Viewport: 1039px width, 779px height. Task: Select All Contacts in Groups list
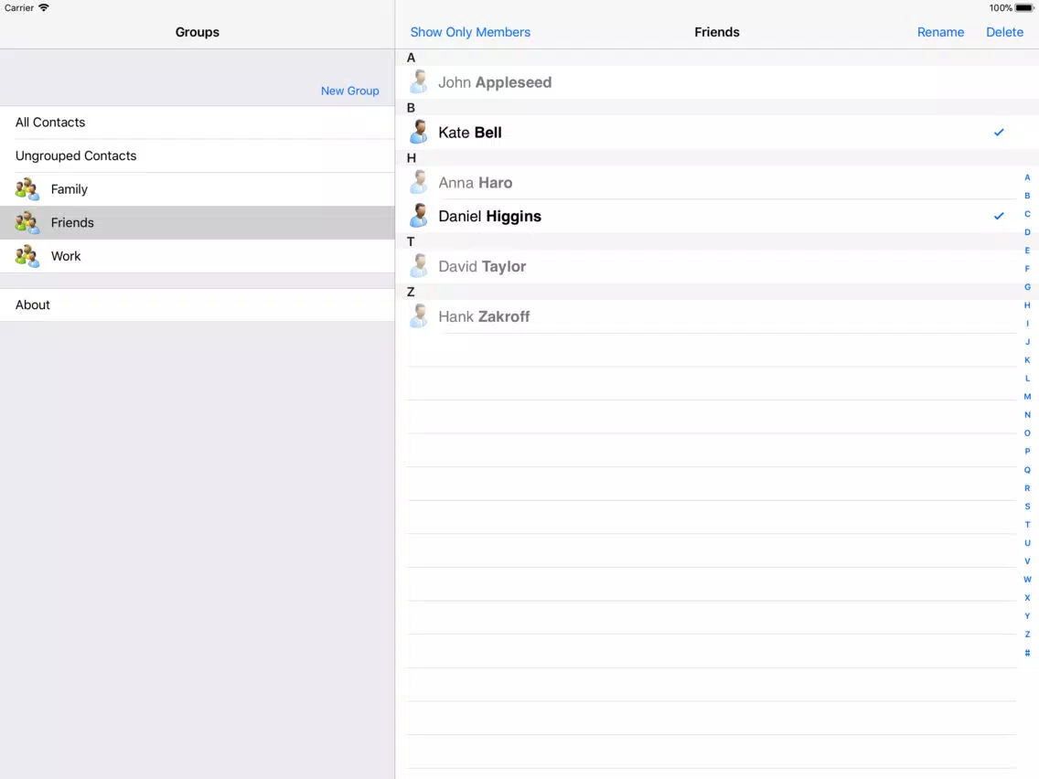pyautogui.click(x=198, y=123)
